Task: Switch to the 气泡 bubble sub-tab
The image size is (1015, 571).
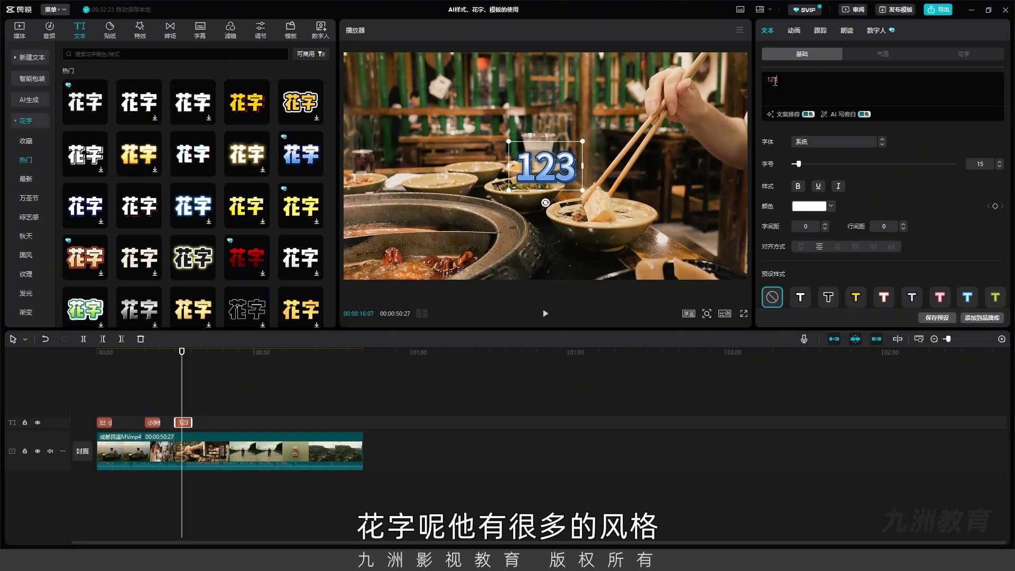Action: point(883,54)
